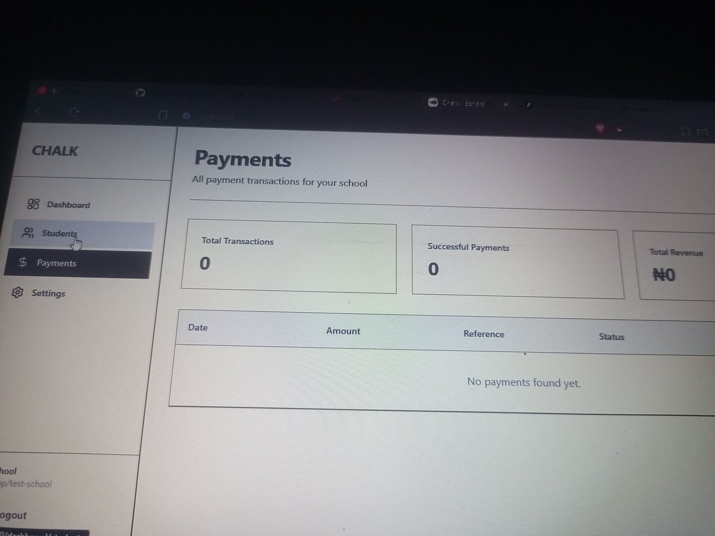
Task: Close the Chalk School browser tab
Action: tap(505, 104)
